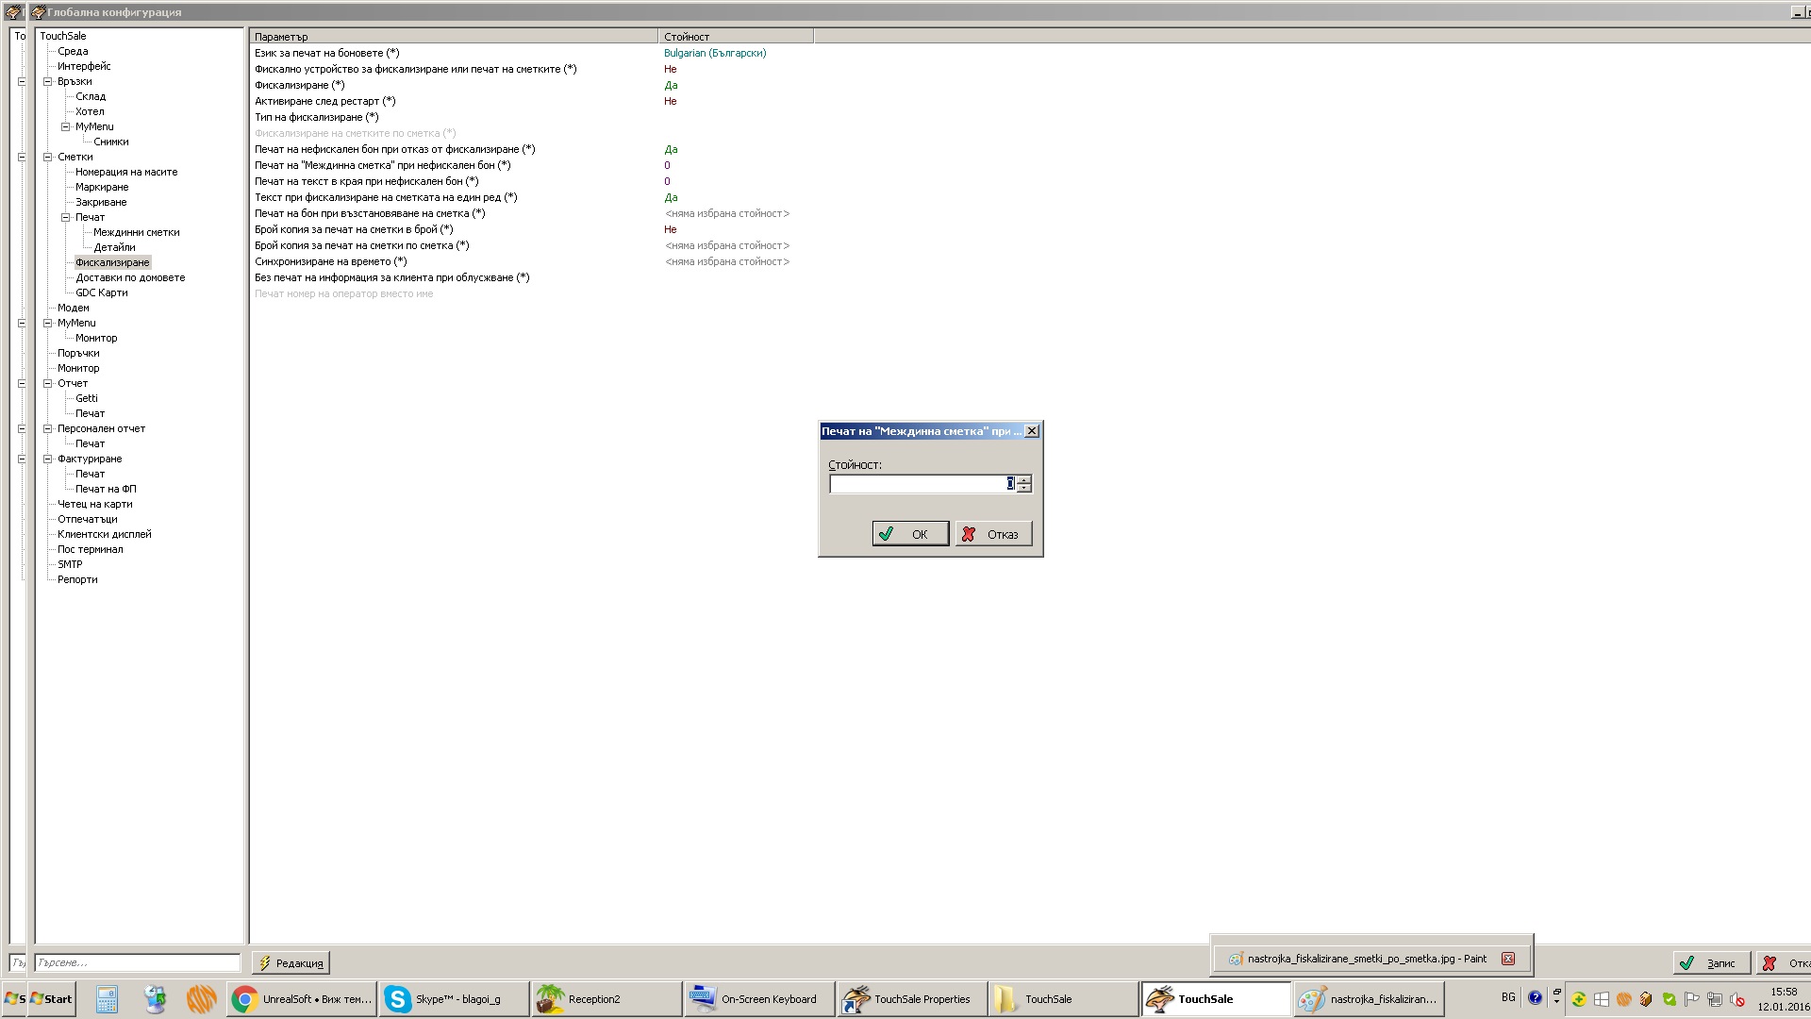The image size is (1811, 1019).
Task: Switch to Reception2 in the taskbar
Action: pos(606,999)
